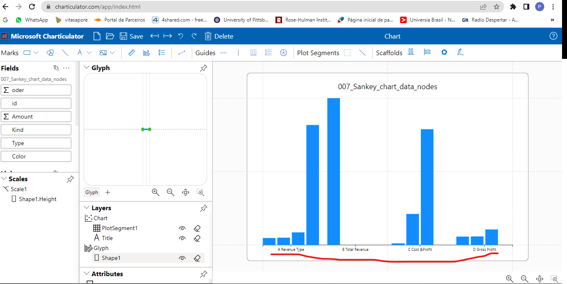The height and width of the screenshot is (284, 567).
Task: Zoom out on the chart canvas
Action: tap(524, 279)
